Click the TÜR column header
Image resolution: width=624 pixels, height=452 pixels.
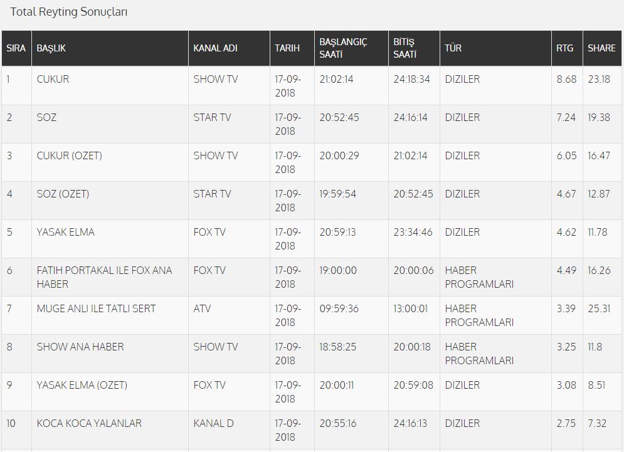(x=453, y=48)
